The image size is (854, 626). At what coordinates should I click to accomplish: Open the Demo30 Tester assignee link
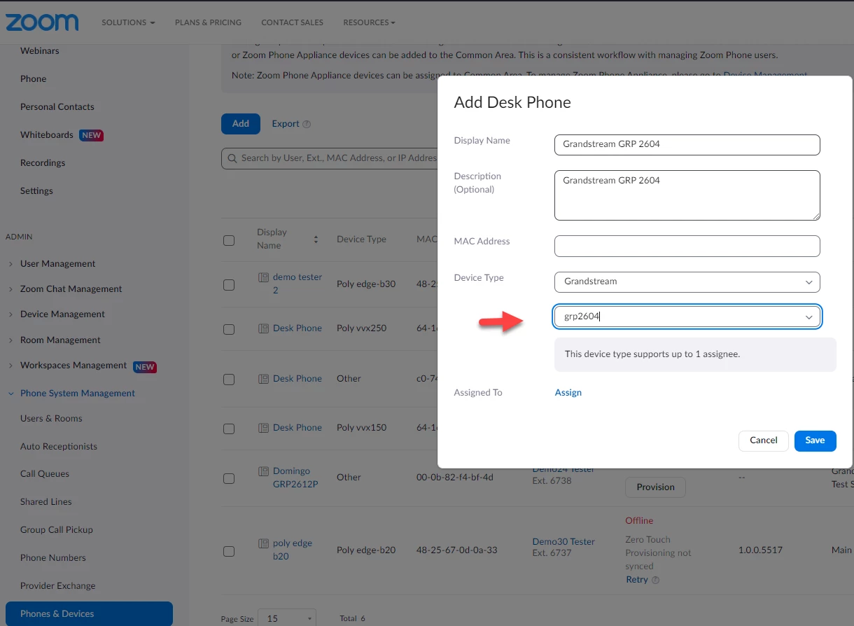click(563, 542)
